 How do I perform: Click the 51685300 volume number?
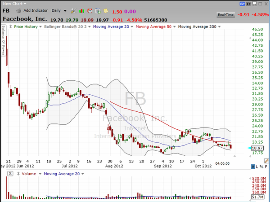point(156,20)
